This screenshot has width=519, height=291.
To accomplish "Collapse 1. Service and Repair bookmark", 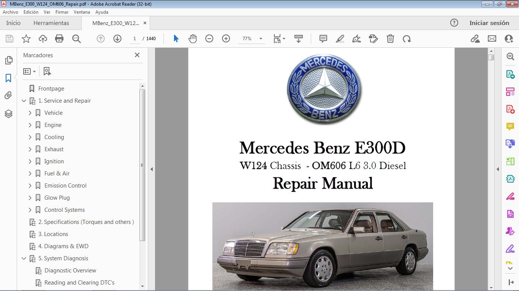I will pyautogui.click(x=24, y=101).
